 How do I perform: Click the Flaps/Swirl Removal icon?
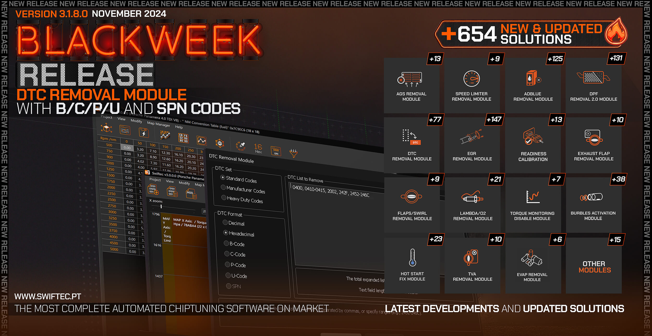412,197
